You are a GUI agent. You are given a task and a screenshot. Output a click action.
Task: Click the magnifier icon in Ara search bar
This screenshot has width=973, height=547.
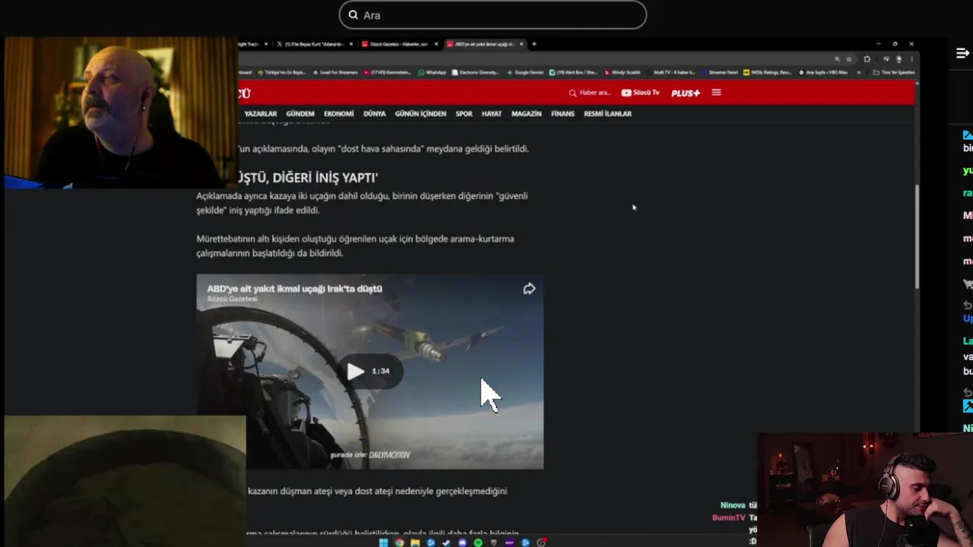click(353, 14)
